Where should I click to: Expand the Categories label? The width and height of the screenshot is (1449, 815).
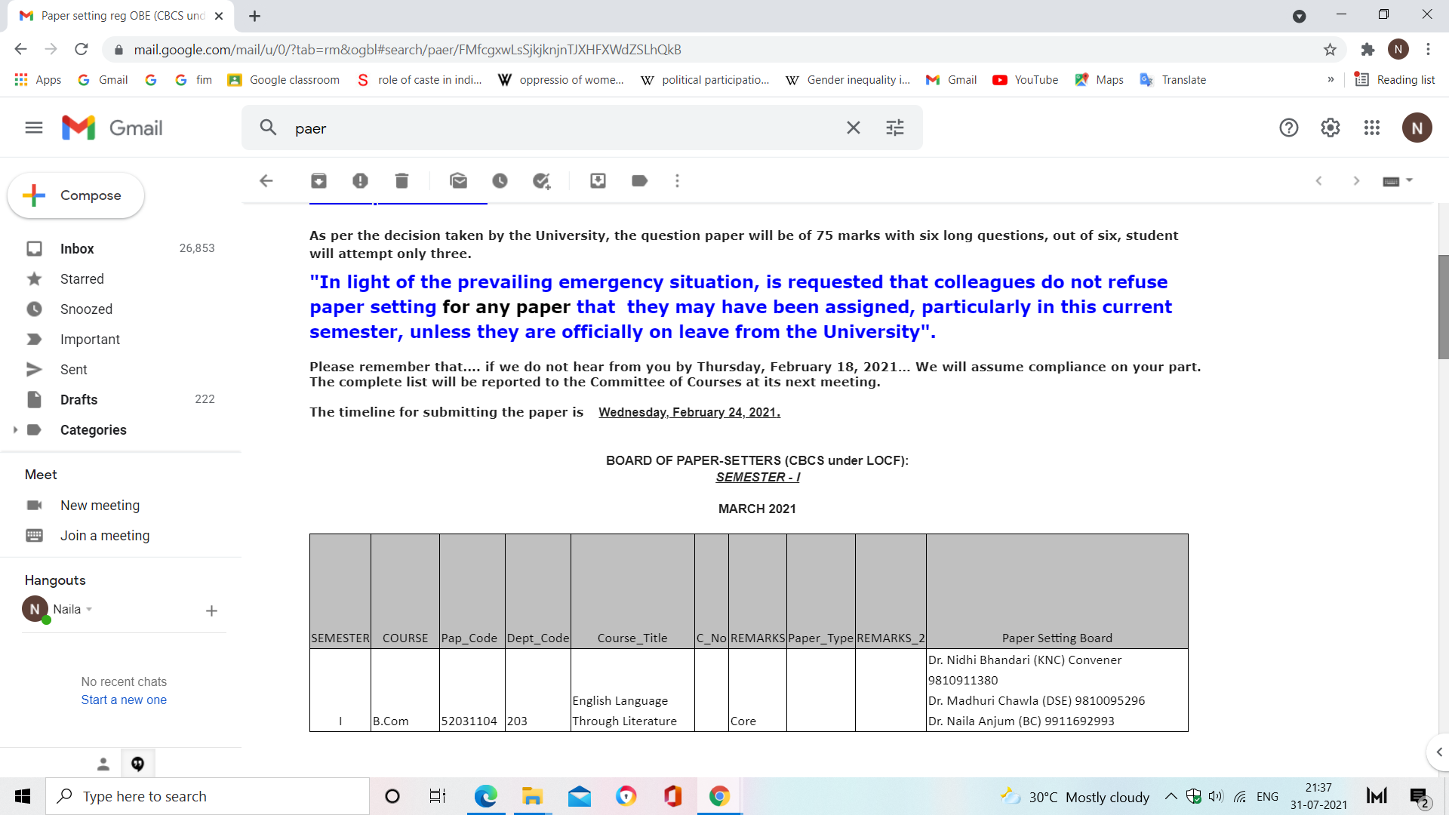point(15,429)
